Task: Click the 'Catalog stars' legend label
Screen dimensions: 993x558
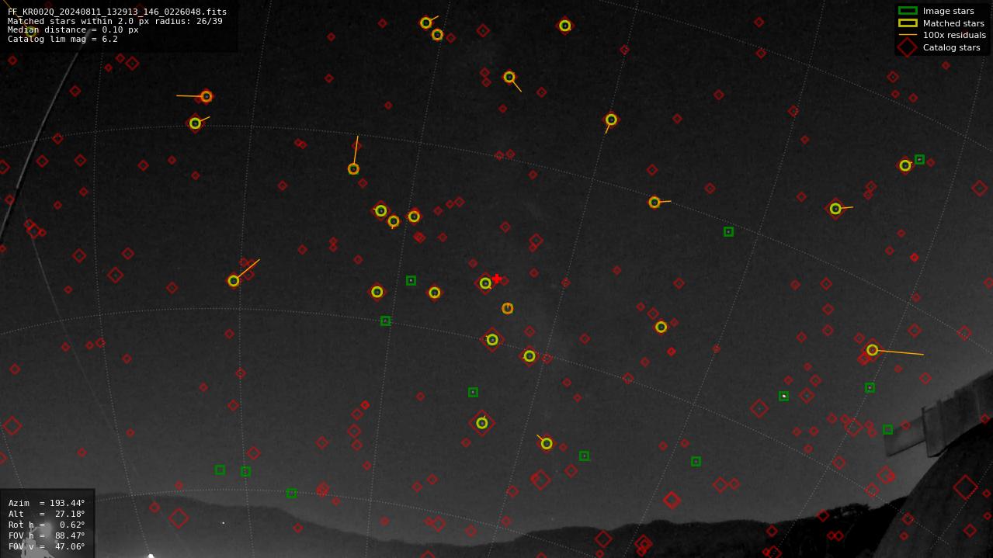Action: pyautogui.click(x=951, y=47)
